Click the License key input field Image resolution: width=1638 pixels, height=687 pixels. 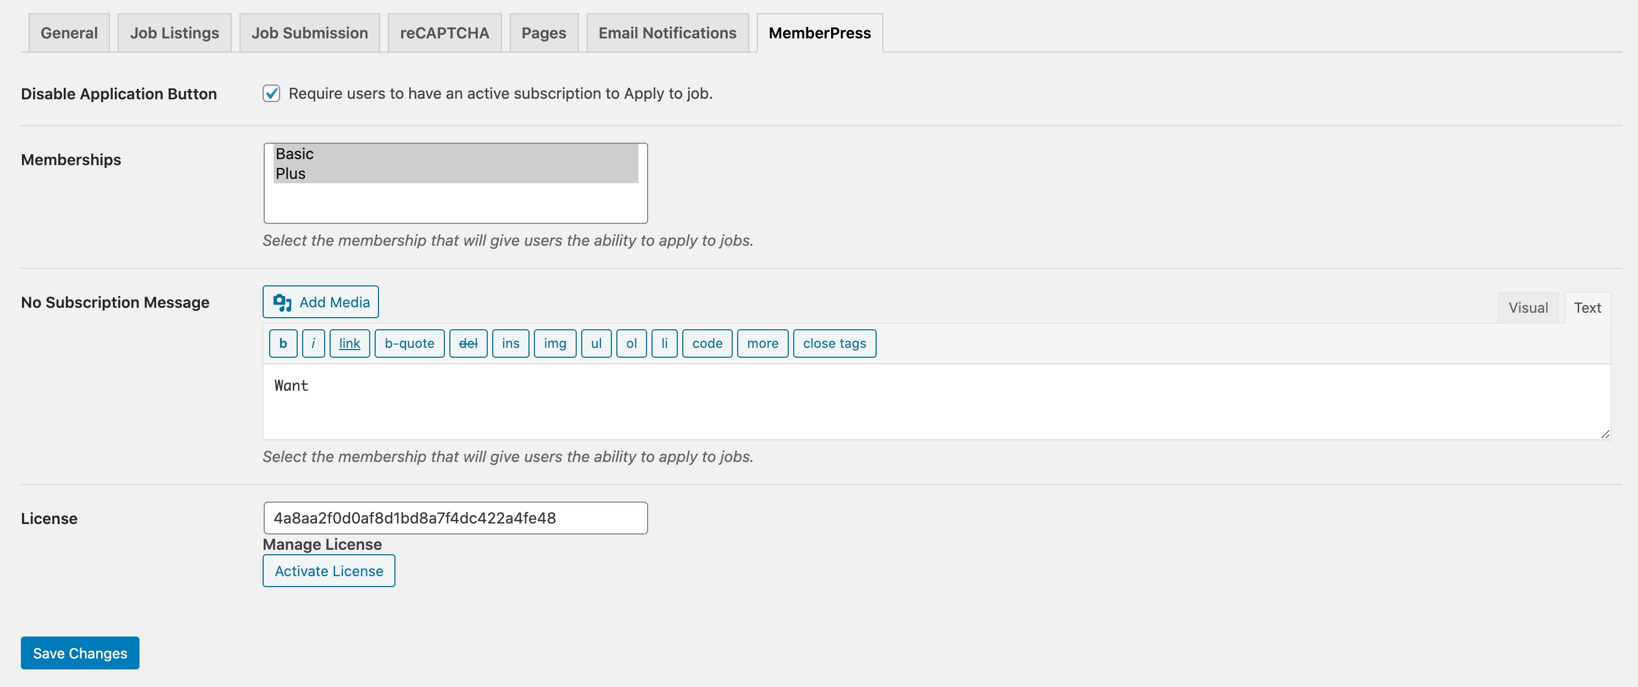tap(455, 518)
